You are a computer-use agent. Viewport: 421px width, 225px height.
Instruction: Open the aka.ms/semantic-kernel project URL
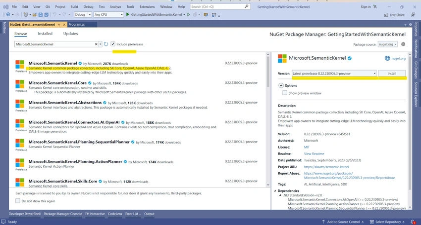326,167
